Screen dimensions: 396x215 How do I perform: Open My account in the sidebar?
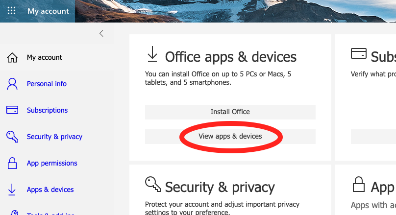44,57
